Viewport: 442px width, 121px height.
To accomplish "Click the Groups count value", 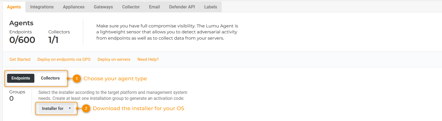I will click(11, 98).
